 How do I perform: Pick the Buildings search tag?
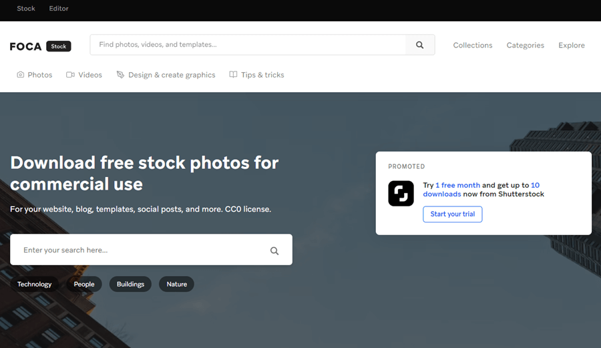coord(130,284)
